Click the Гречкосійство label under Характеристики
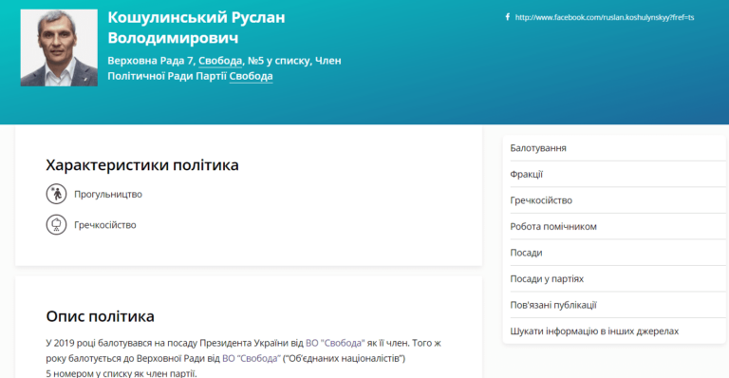 pyautogui.click(x=105, y=225)
